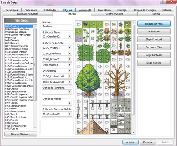Viewport: 177px width, 146px height.
Task: Click the tileset grid vertical scrollbar
Action: [134, 77]
